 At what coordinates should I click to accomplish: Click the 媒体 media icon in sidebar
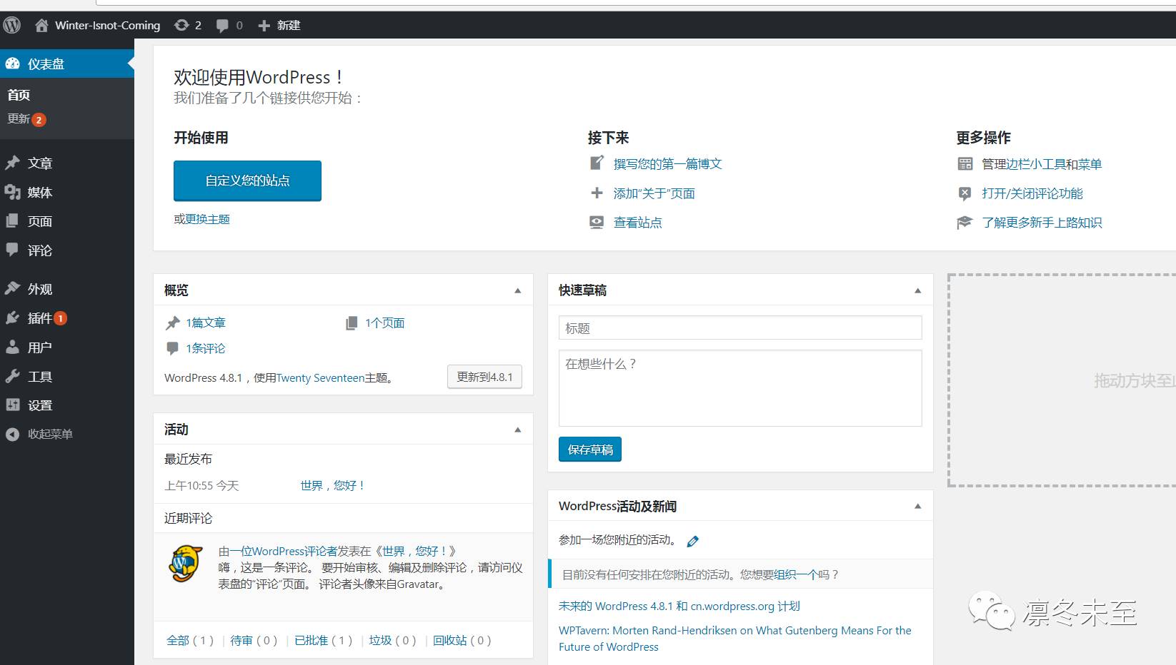pos(13,192)
